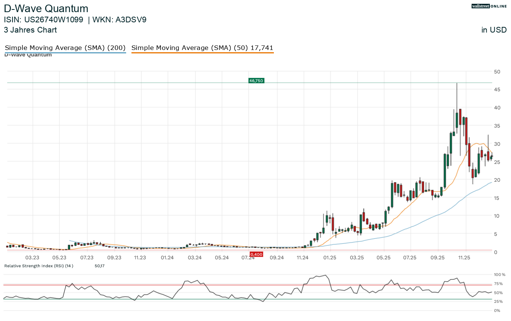Click the green 46,750 high price marker
Image resolution: width=511 pixels, height=321 pixels.
256,81
